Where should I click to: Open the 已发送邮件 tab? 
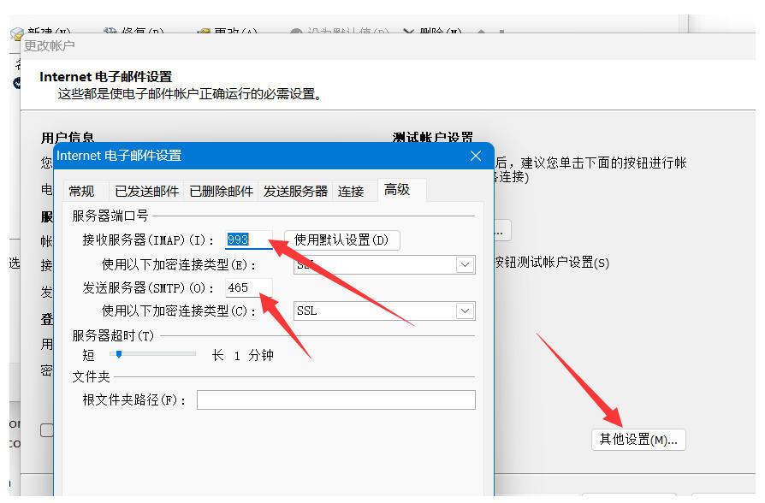(147, 191)
